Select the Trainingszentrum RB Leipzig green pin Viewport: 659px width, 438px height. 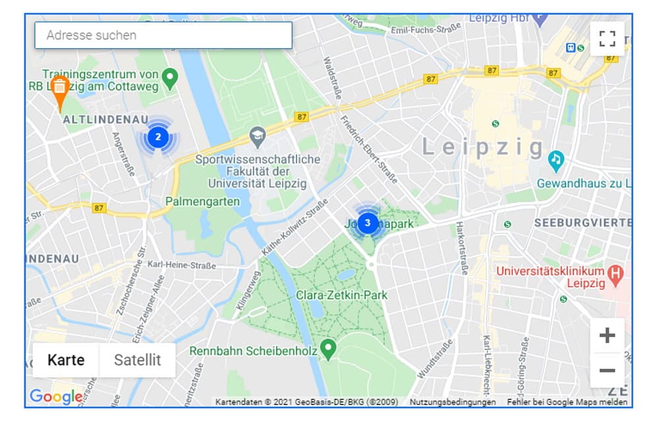170,78
